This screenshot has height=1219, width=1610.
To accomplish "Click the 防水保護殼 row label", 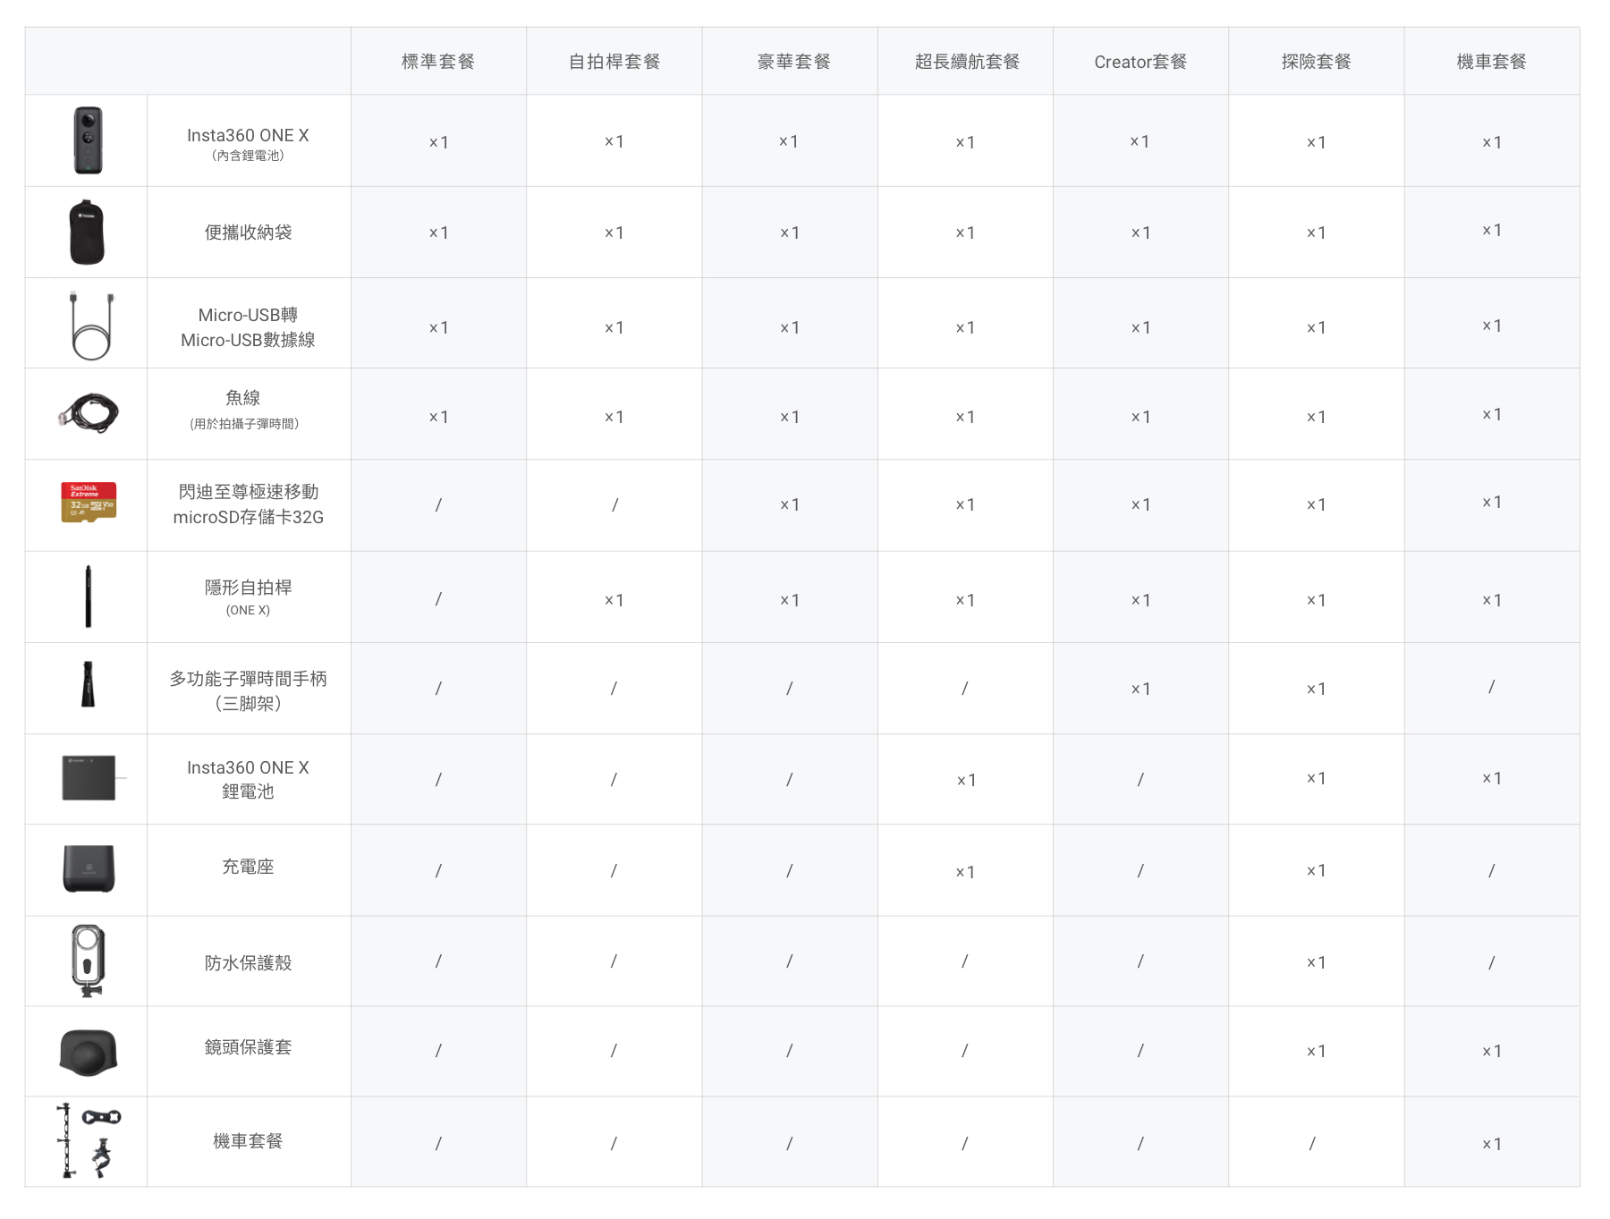I will (248, 963).
